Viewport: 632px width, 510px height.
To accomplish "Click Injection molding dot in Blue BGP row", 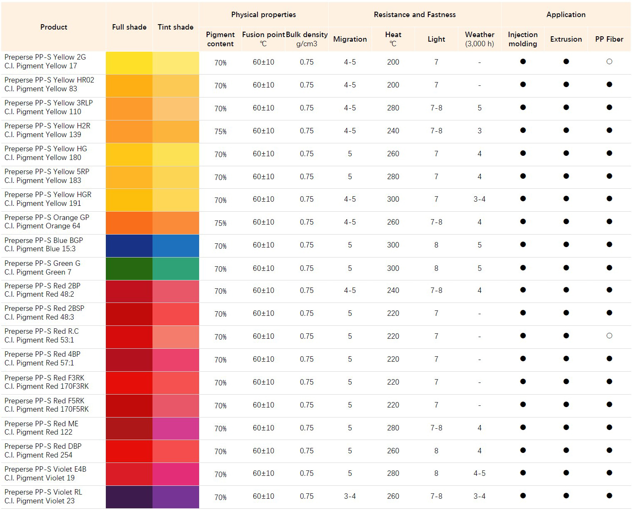I will tap(523, 245).
